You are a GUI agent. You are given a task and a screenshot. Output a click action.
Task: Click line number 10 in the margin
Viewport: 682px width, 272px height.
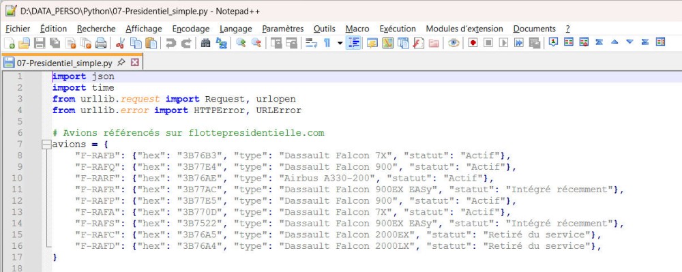click(x=18, y=178)
